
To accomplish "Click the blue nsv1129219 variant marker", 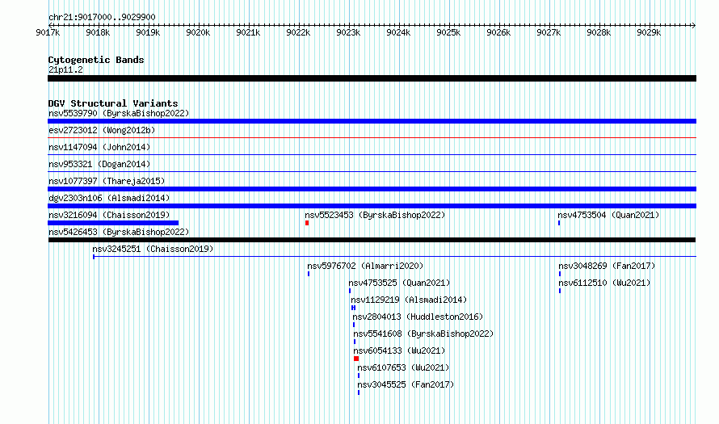I will coord(353,308).
